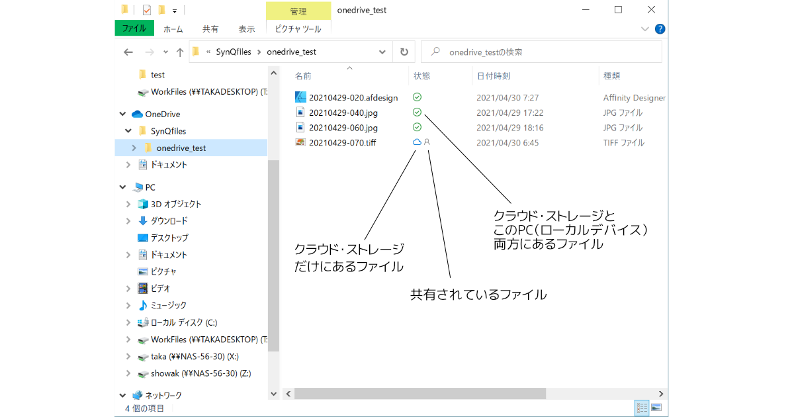The image size is (794, 417).
Task: Click the Refresh button beside address bar
Action: coord(404,52)
